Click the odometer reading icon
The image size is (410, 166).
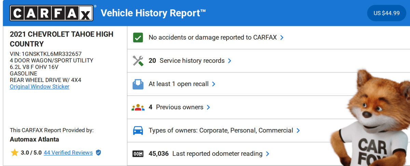(138, 154)
